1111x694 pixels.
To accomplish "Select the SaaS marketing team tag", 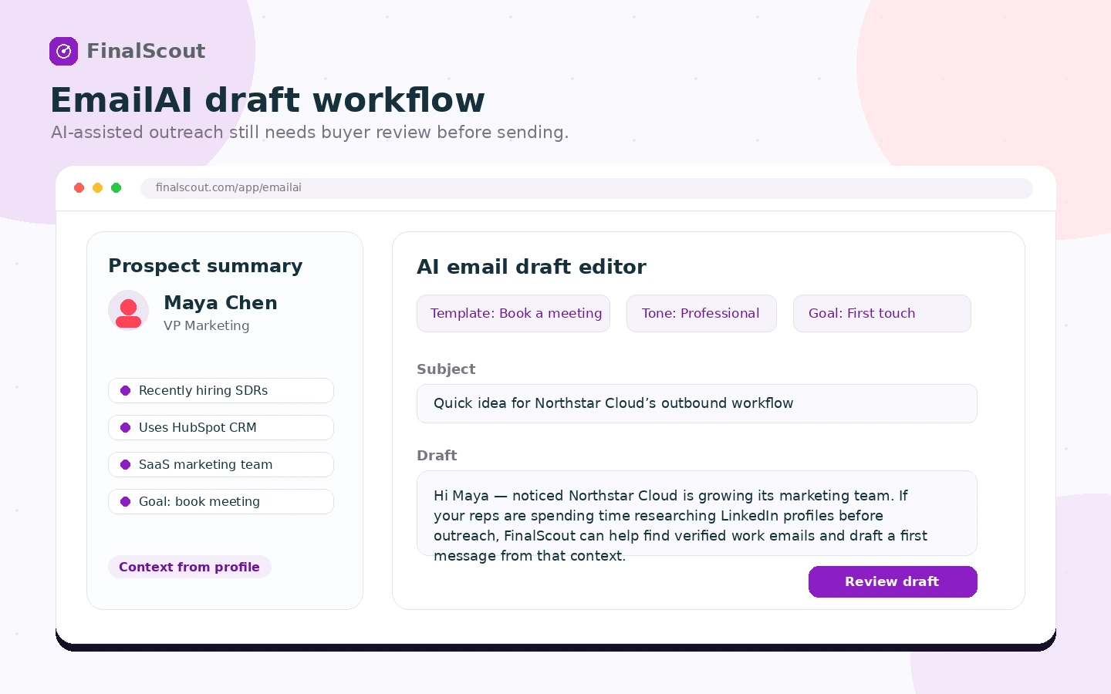I will click(221, 464).
